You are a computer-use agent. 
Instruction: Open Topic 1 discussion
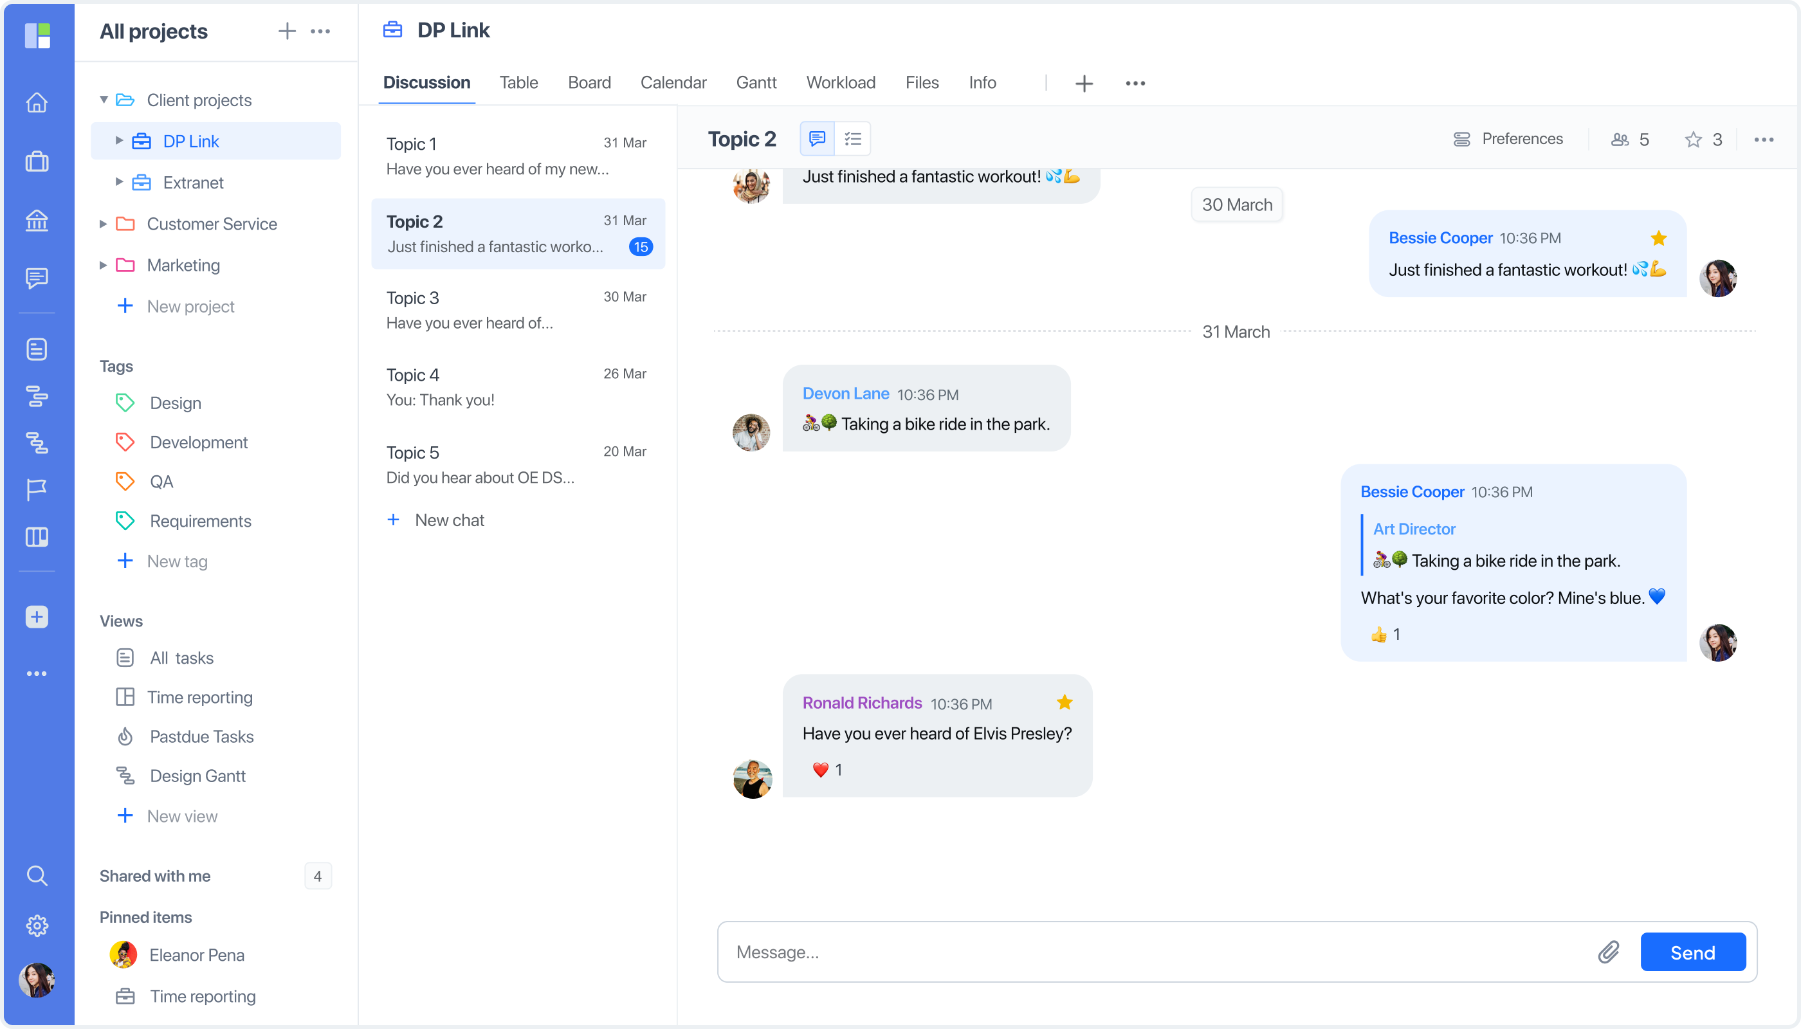coord(517,156)
